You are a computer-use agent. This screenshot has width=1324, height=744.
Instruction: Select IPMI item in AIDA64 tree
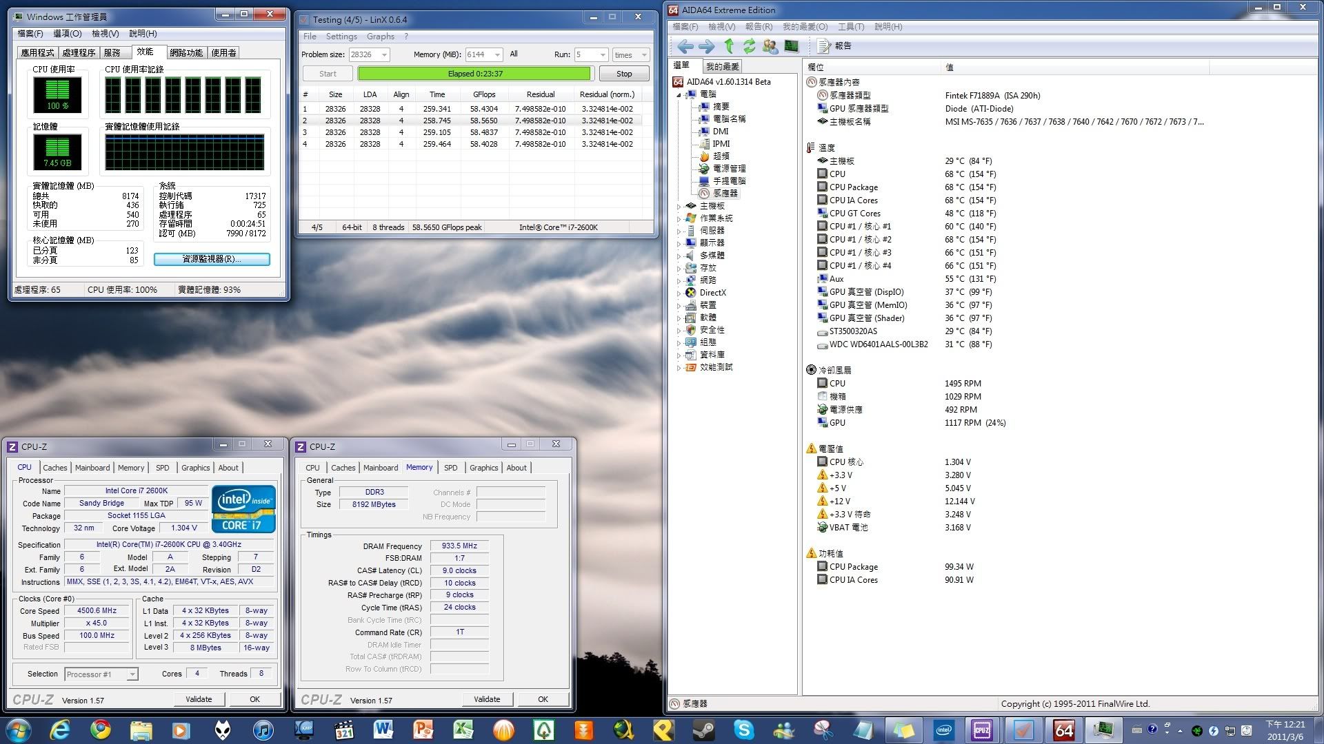[x=714, y=144]
